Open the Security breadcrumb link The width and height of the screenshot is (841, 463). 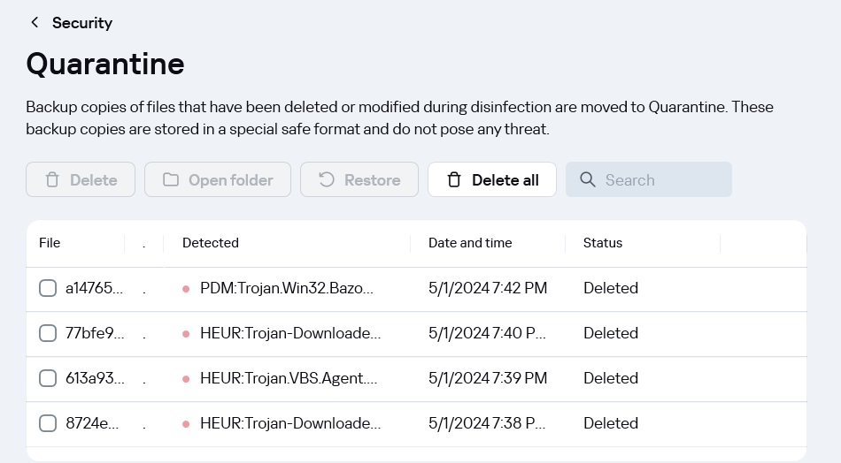coord(82,22)
